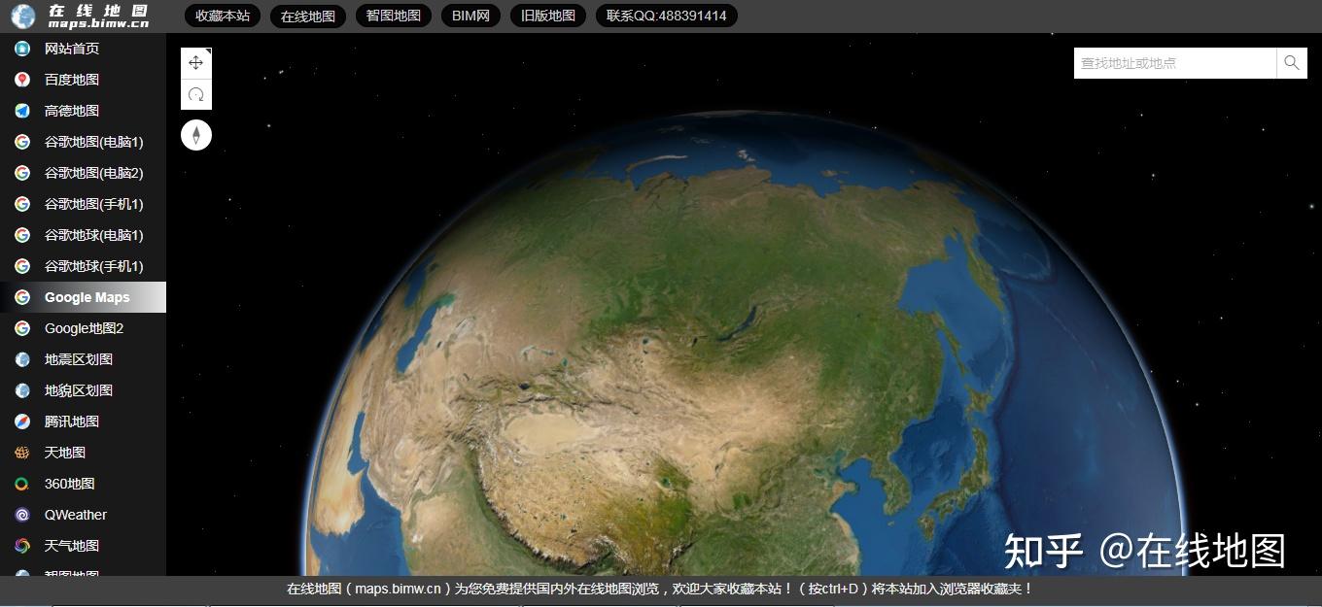Click the QWeather icon in the sidebar
The image size is (1322, 607).
point(20,514)
